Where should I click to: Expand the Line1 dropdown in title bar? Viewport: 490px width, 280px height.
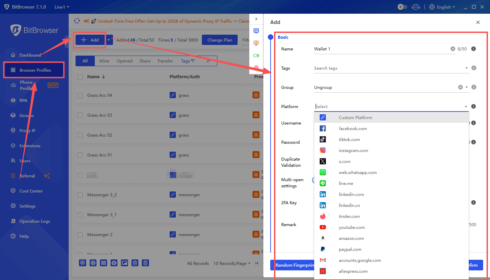click(61, 7)
